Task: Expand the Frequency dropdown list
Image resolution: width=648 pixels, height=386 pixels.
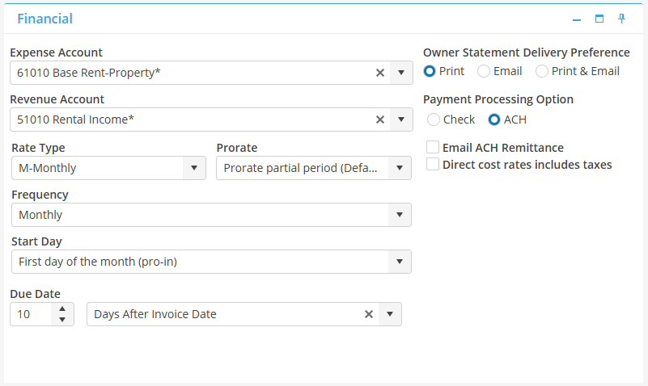Action: 400,215
